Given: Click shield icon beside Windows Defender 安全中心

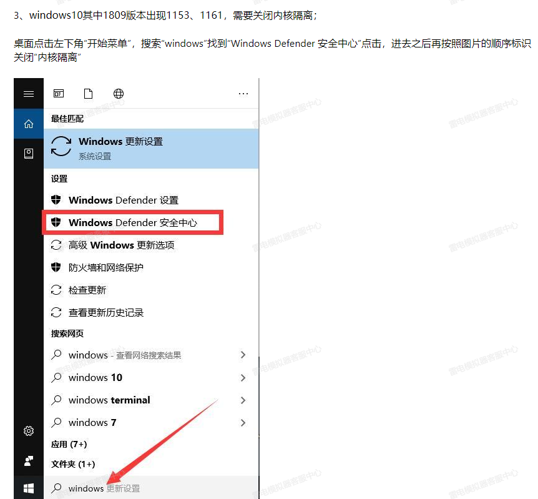Looking at the screenshot, I should [56, 222].
